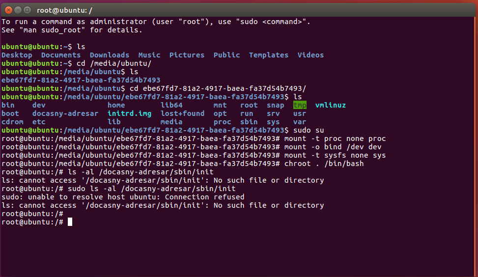Click the 'var' directory entry
The image size is (478, 277).
click(300, 122)
